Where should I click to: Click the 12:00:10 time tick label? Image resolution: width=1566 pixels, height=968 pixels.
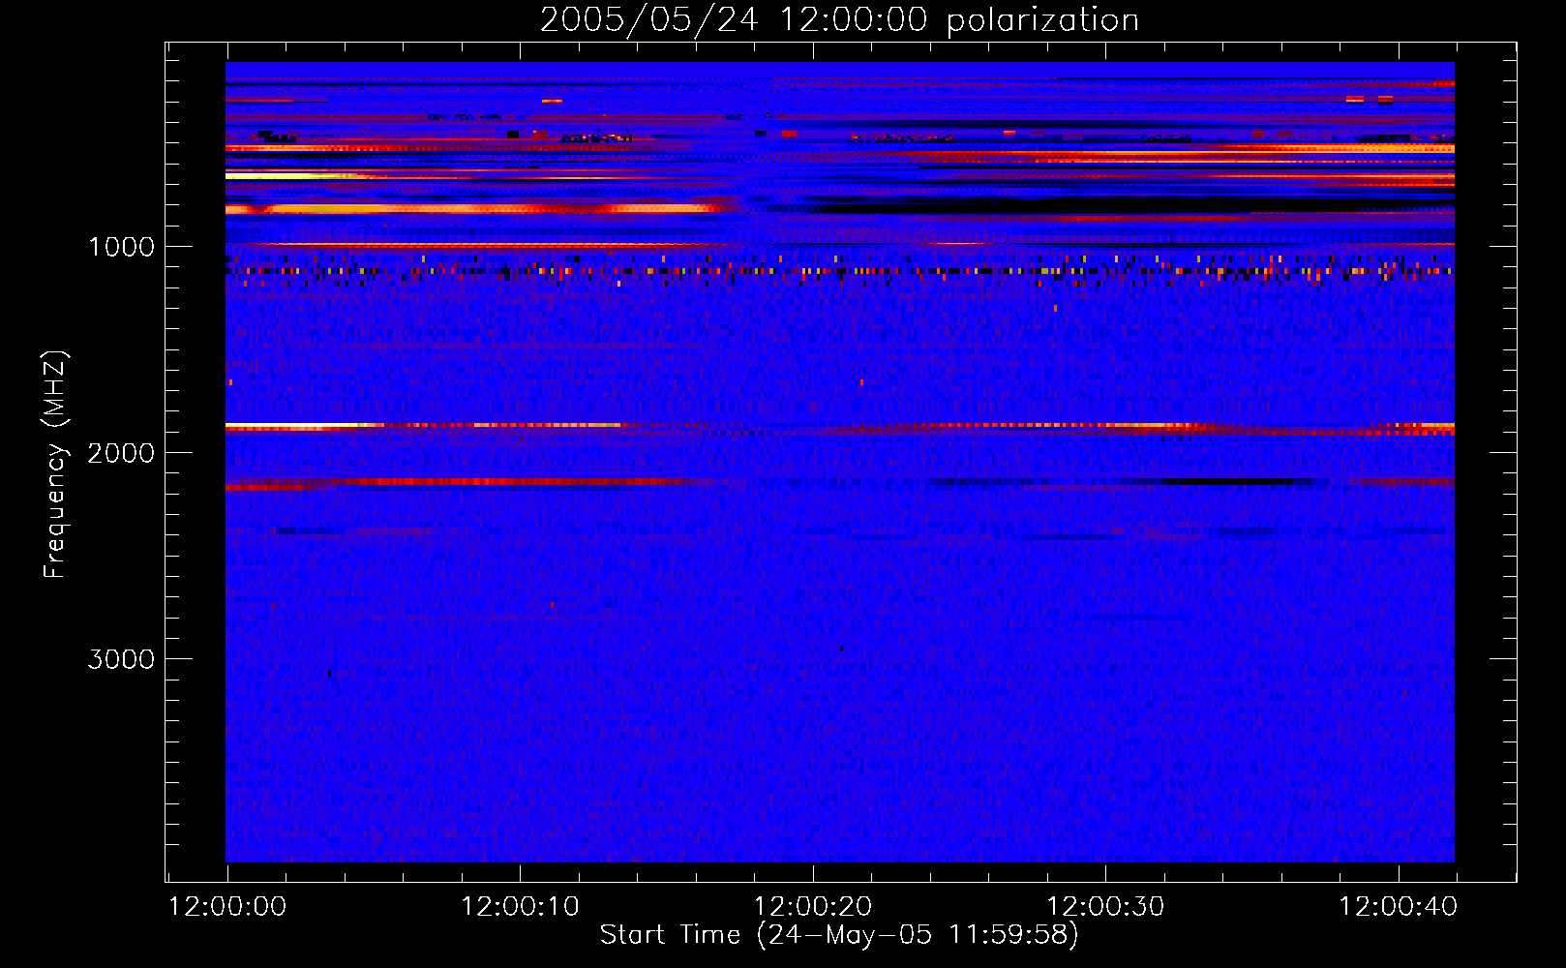[x=520, y=907]
